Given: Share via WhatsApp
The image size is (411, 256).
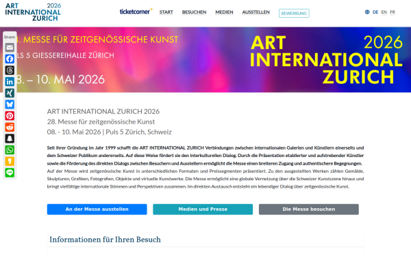Looking at the screenshot, I should pyautogui.click(x=10, y=150).
